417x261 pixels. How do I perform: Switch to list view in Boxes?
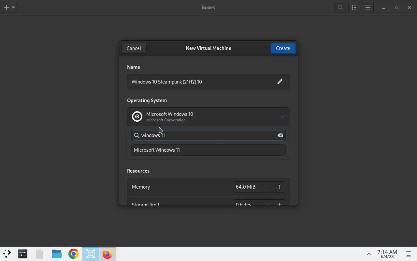point(354,8)
